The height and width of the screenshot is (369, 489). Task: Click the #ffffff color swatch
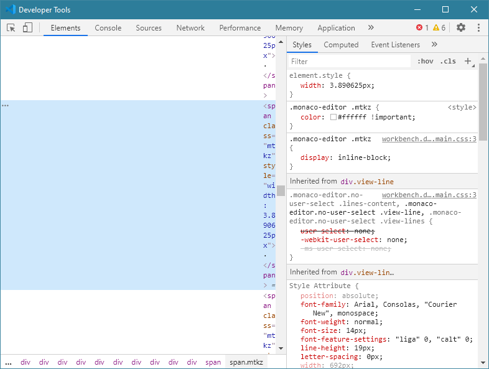point(333,117)
